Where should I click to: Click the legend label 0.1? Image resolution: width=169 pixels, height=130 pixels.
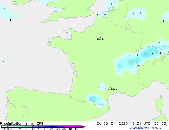click(x=3, y=129)
